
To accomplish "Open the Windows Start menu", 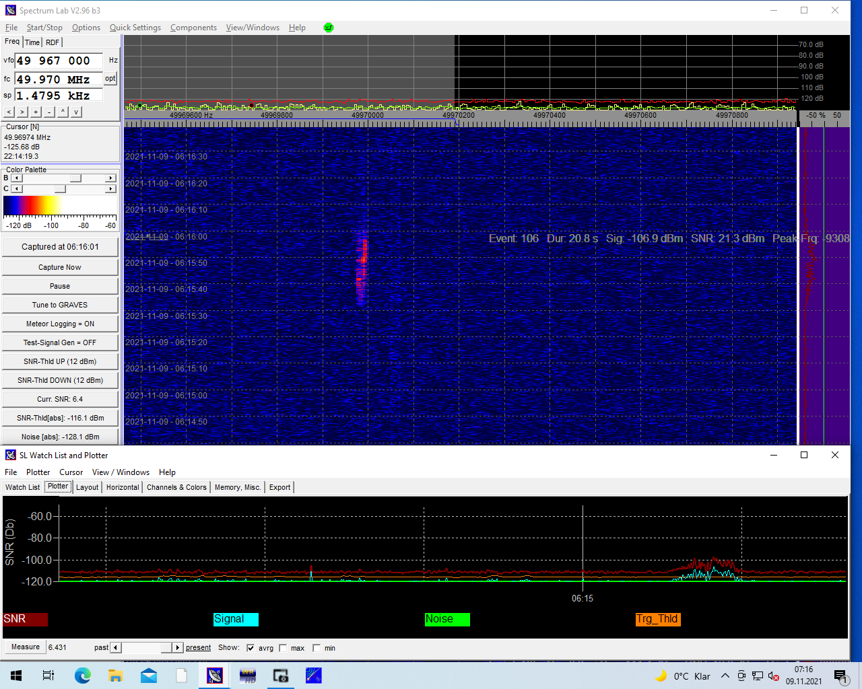I will (x=16, y=676).
